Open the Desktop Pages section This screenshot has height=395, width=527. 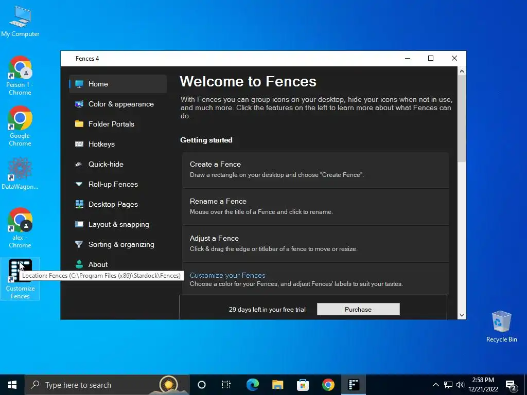pyautogui.click(x=118, y=204)
